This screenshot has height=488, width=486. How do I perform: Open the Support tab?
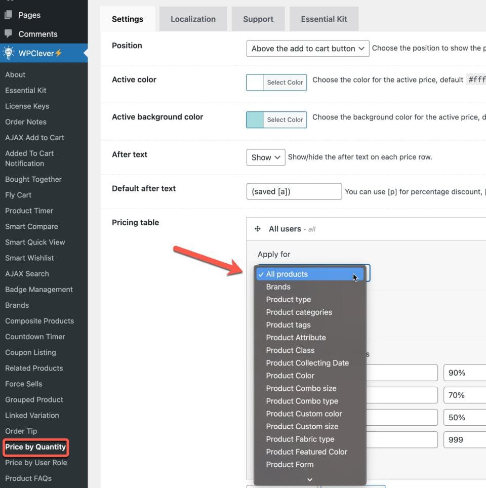pyautogui.click(x=258, y=19)
